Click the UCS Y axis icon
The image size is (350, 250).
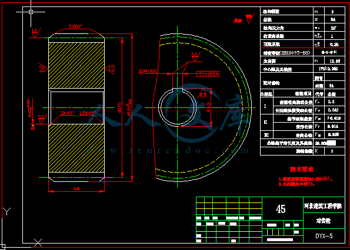tap(6, 211)
